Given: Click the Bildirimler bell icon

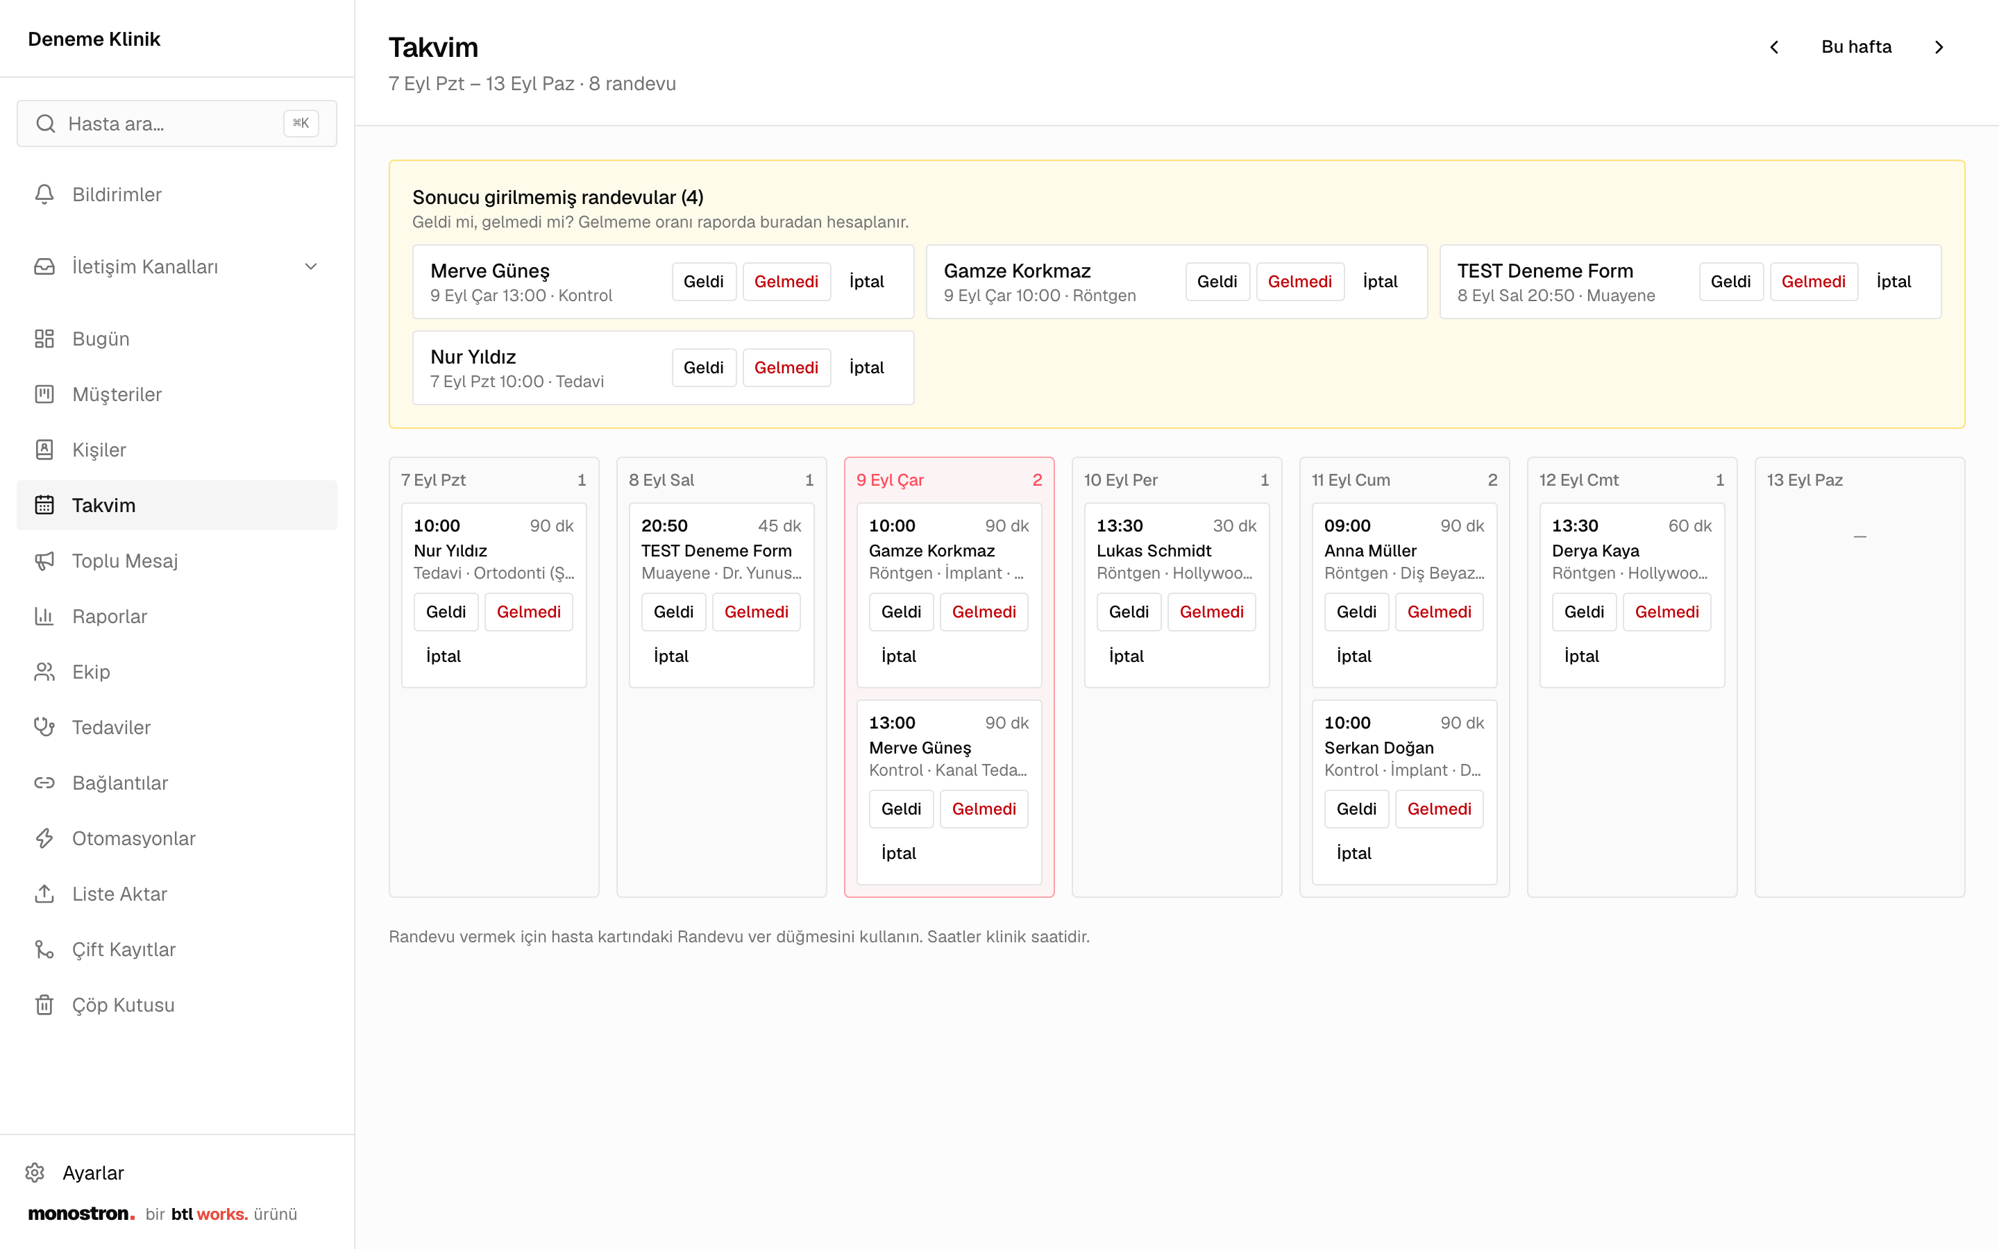Looking at the screenshot, I should pos(44,194).
